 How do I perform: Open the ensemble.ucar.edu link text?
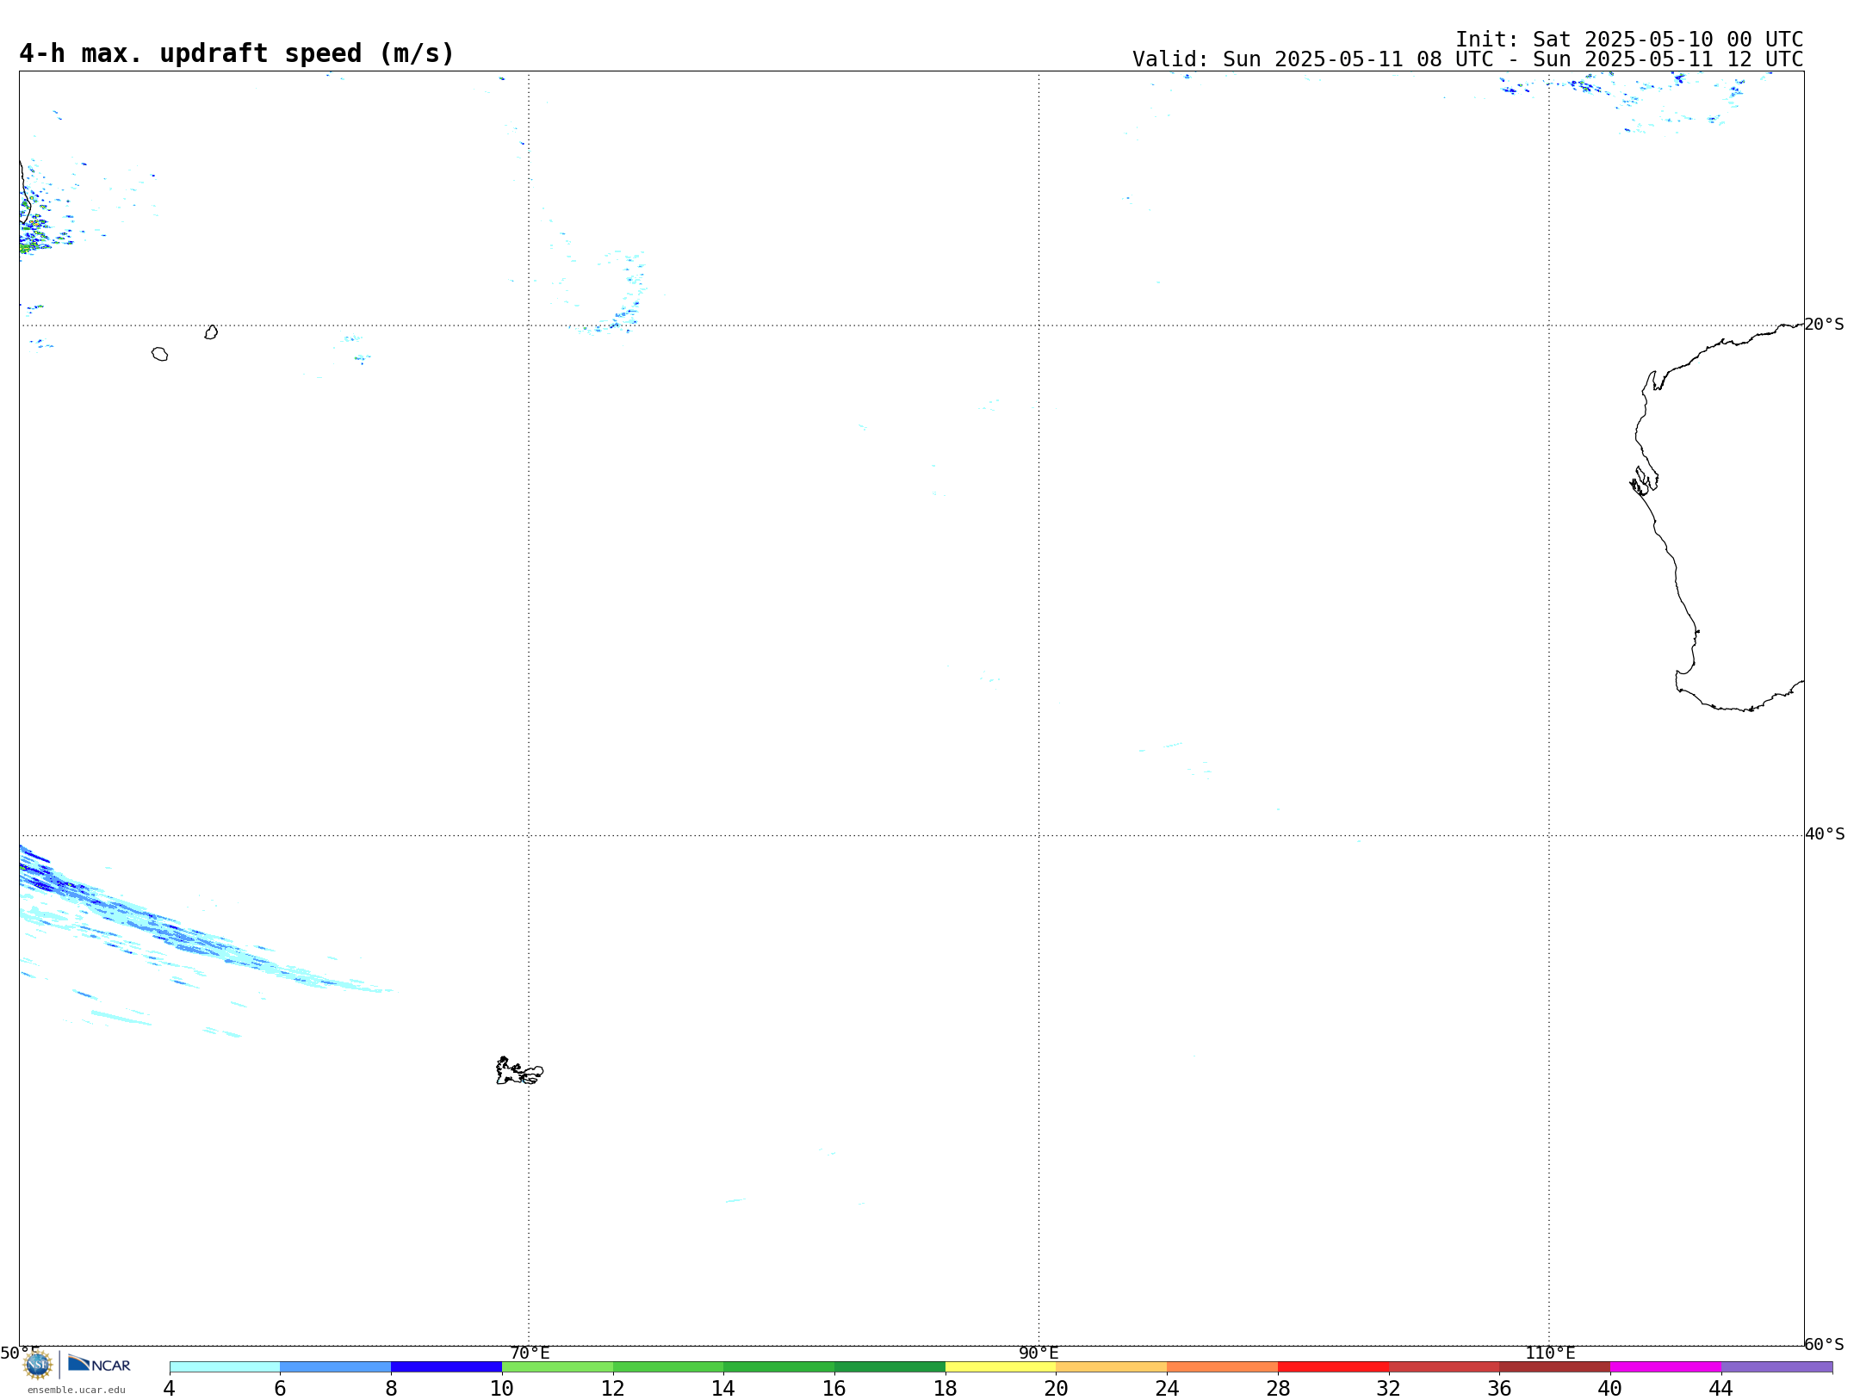pos(76,1390)
